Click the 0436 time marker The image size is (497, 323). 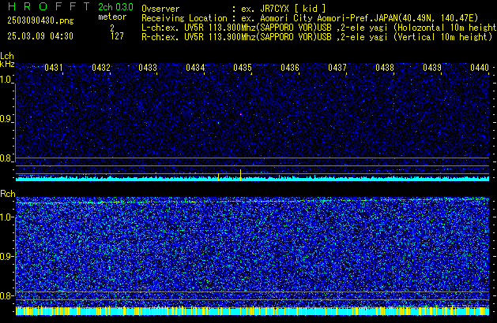pos(290,68)
